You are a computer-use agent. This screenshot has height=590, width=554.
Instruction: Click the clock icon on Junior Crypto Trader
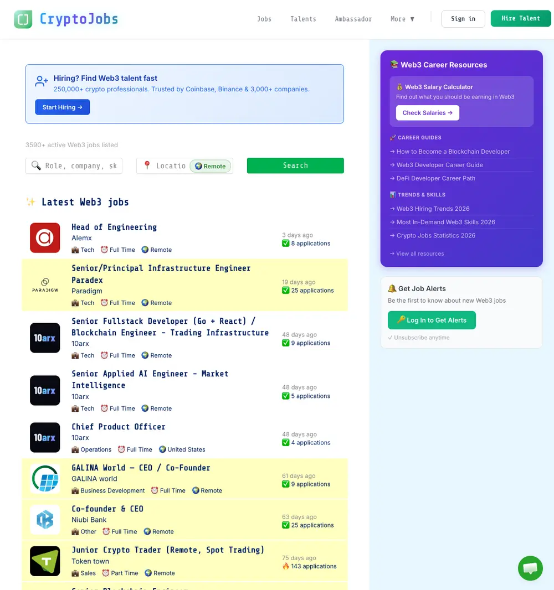[x=106, y=573]
